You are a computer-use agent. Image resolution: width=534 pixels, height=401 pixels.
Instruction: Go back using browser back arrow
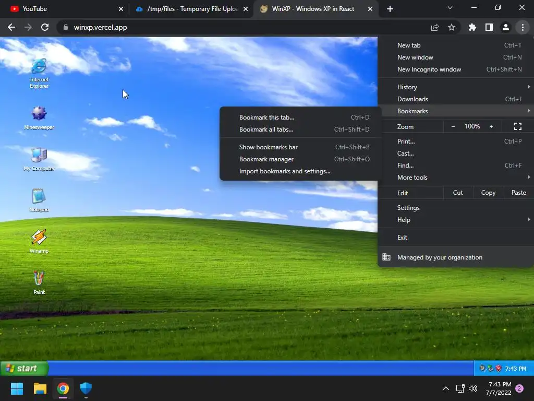(x=11, y=27)
